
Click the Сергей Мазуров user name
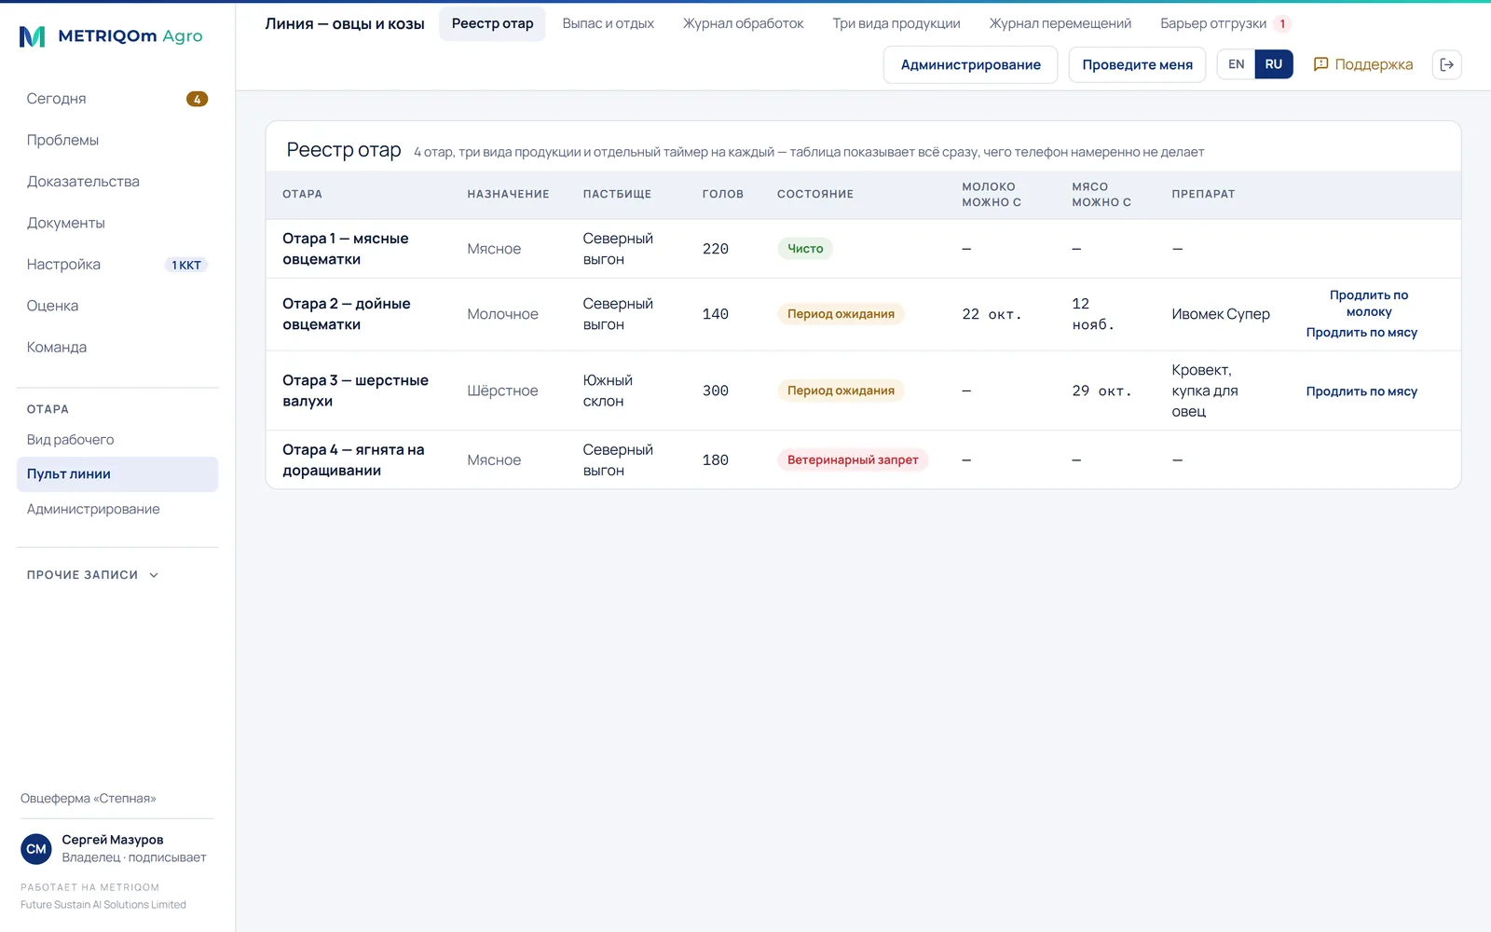113,840
